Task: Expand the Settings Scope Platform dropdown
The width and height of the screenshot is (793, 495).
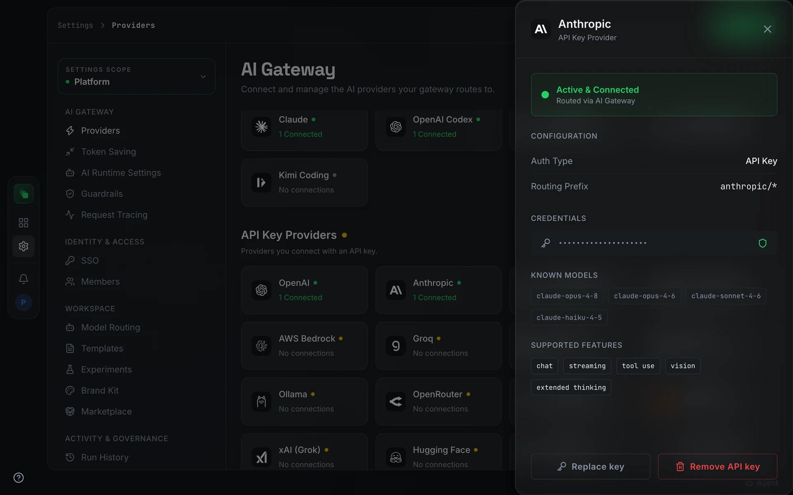Action: coord(136,76)
